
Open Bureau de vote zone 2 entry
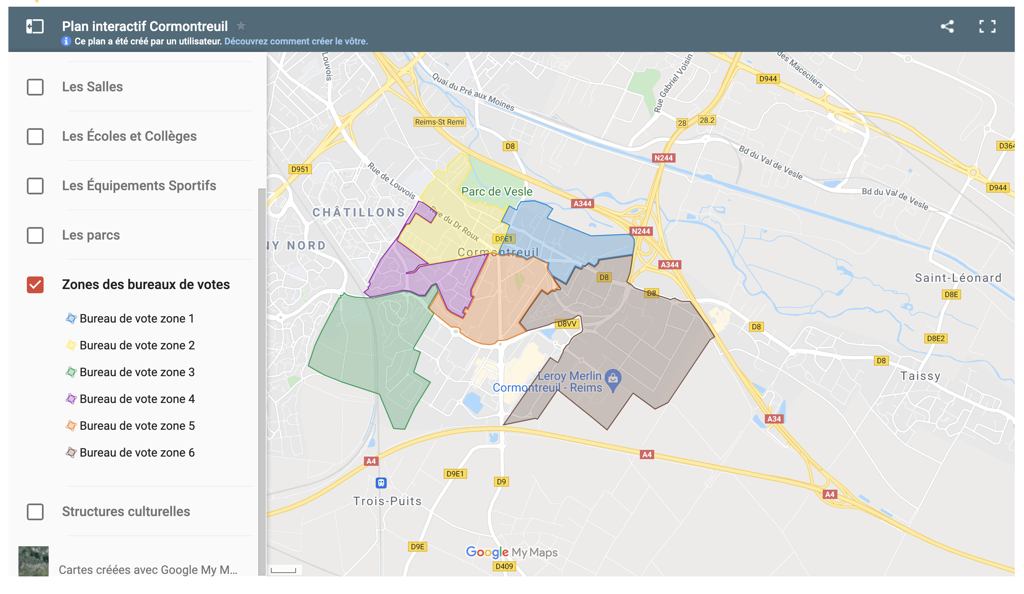[x=137, y=345]
